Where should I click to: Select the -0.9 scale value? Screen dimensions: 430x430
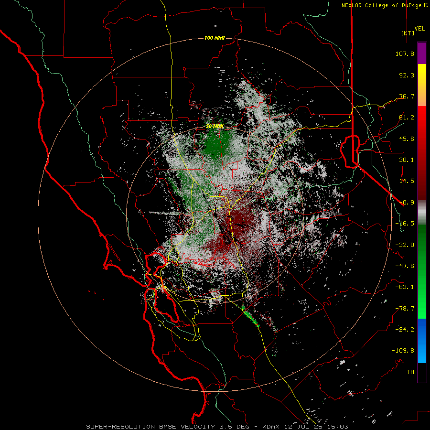pyautogui.click(x=407, y=203)
